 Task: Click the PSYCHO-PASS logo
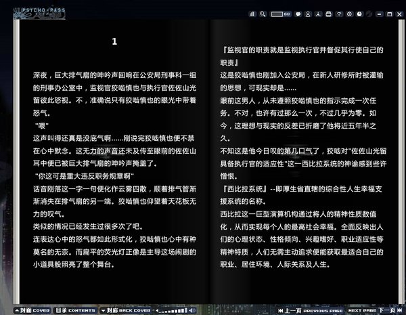click(x=39, y=14)
